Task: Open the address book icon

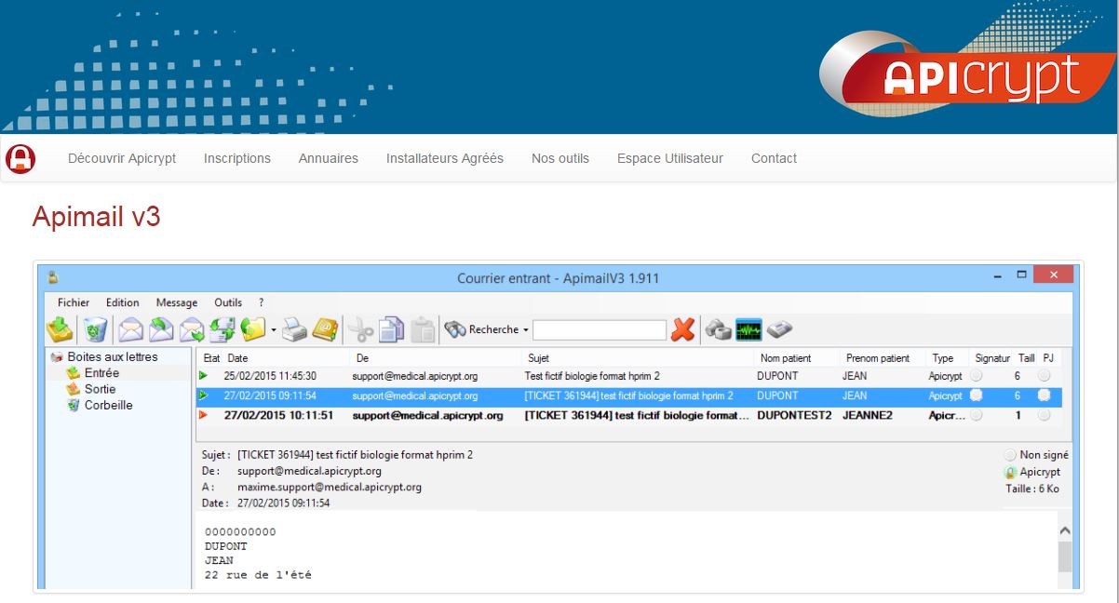Action: (324, 329)
